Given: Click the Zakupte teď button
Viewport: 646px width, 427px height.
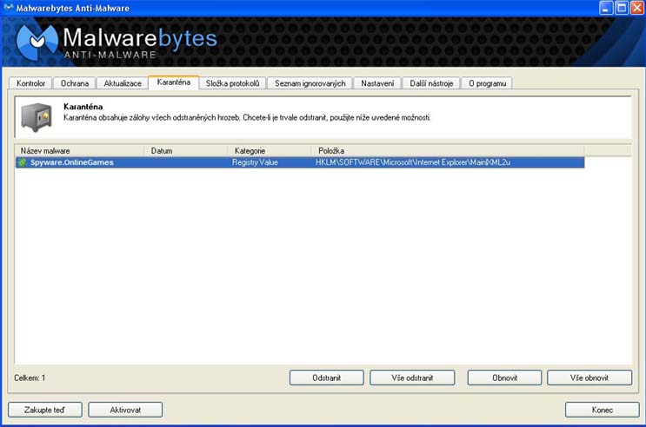Looking at the screenshot, I should click(45, 410).
